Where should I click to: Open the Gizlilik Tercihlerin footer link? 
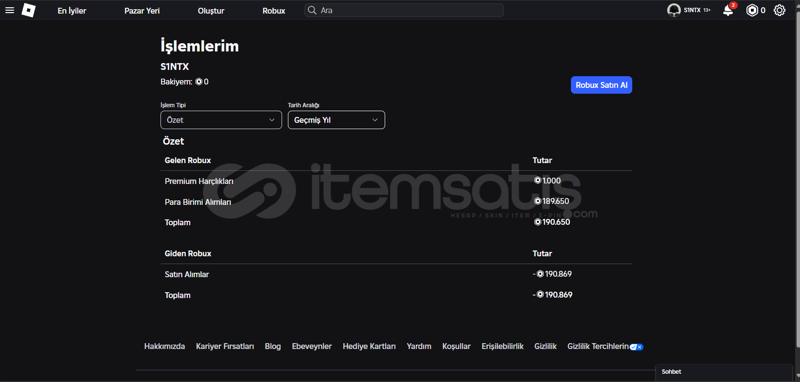click(598, 346)
